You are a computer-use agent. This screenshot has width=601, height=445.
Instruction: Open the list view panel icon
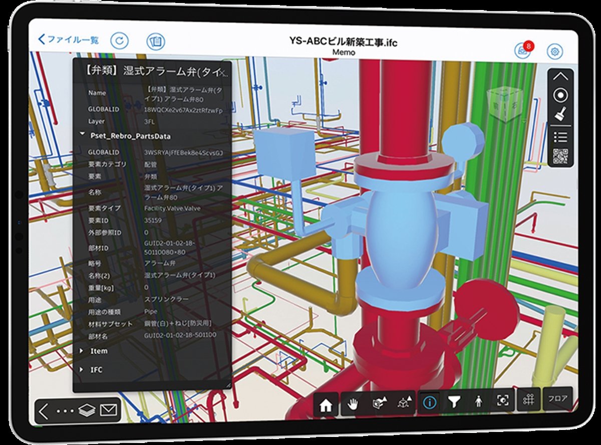coord(560,136)
